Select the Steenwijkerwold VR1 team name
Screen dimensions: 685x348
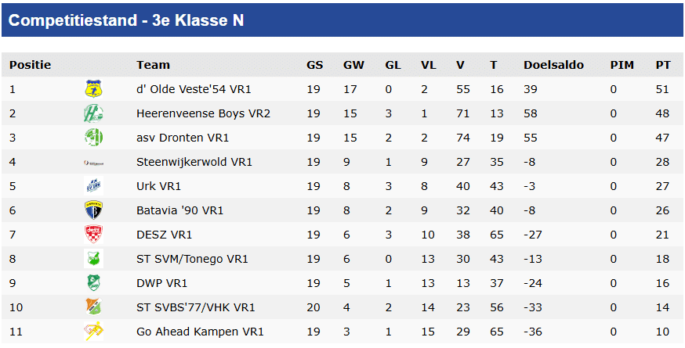[x=194, y=162]
